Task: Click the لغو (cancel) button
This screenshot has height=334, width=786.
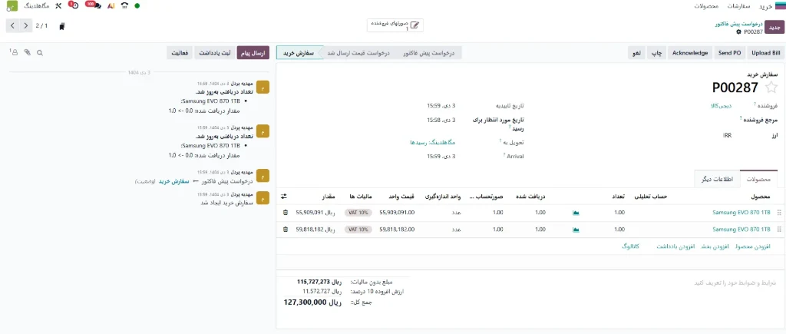Action: click(636, 53)
